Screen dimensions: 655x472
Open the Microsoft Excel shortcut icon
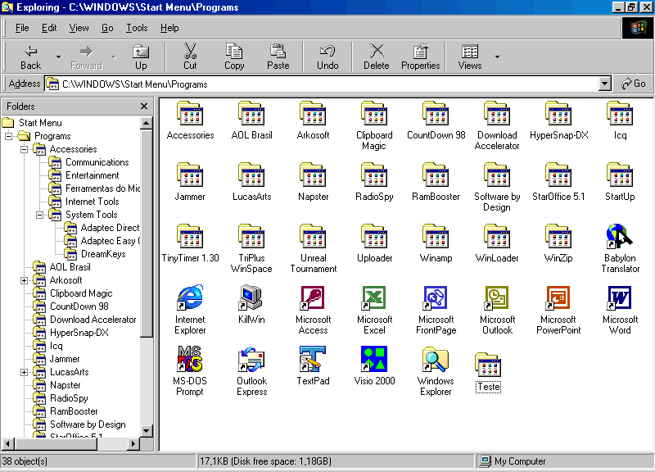(x=374, y=298)
